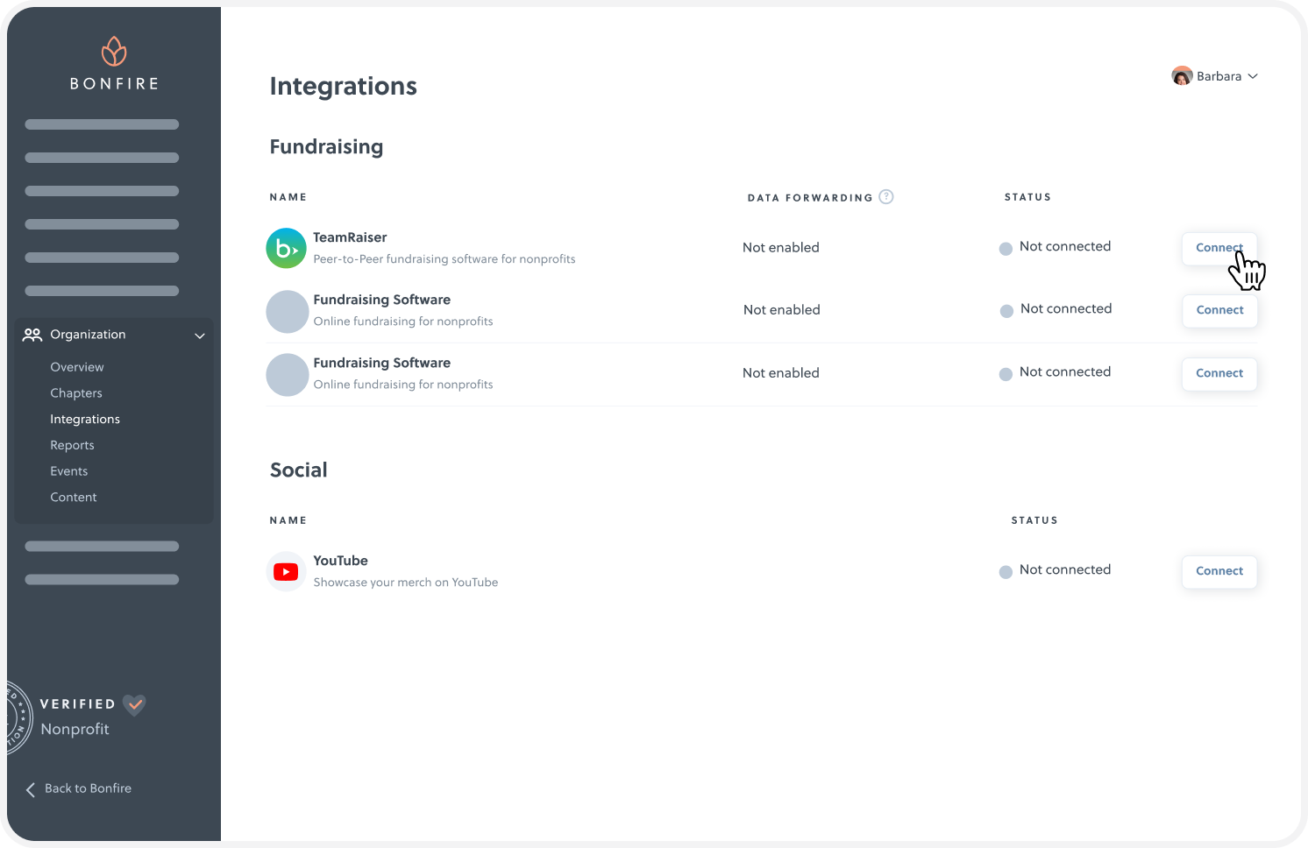Click the first Fundraising Software placeholder icon
1308x848 pixels.
tap(287, 311)
